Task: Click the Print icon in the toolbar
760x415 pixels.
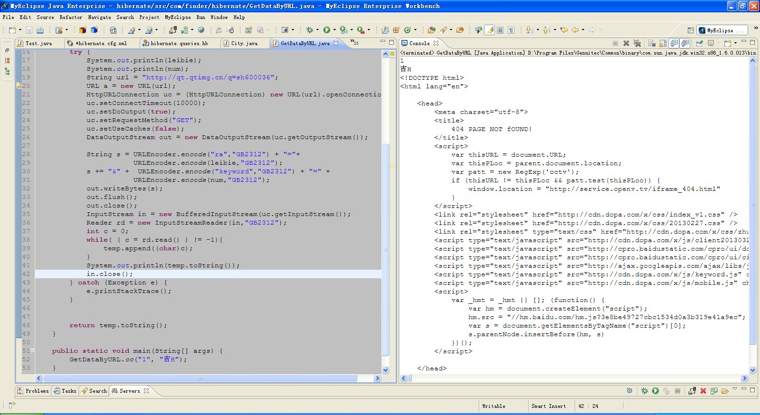Action: click(40, 30)
